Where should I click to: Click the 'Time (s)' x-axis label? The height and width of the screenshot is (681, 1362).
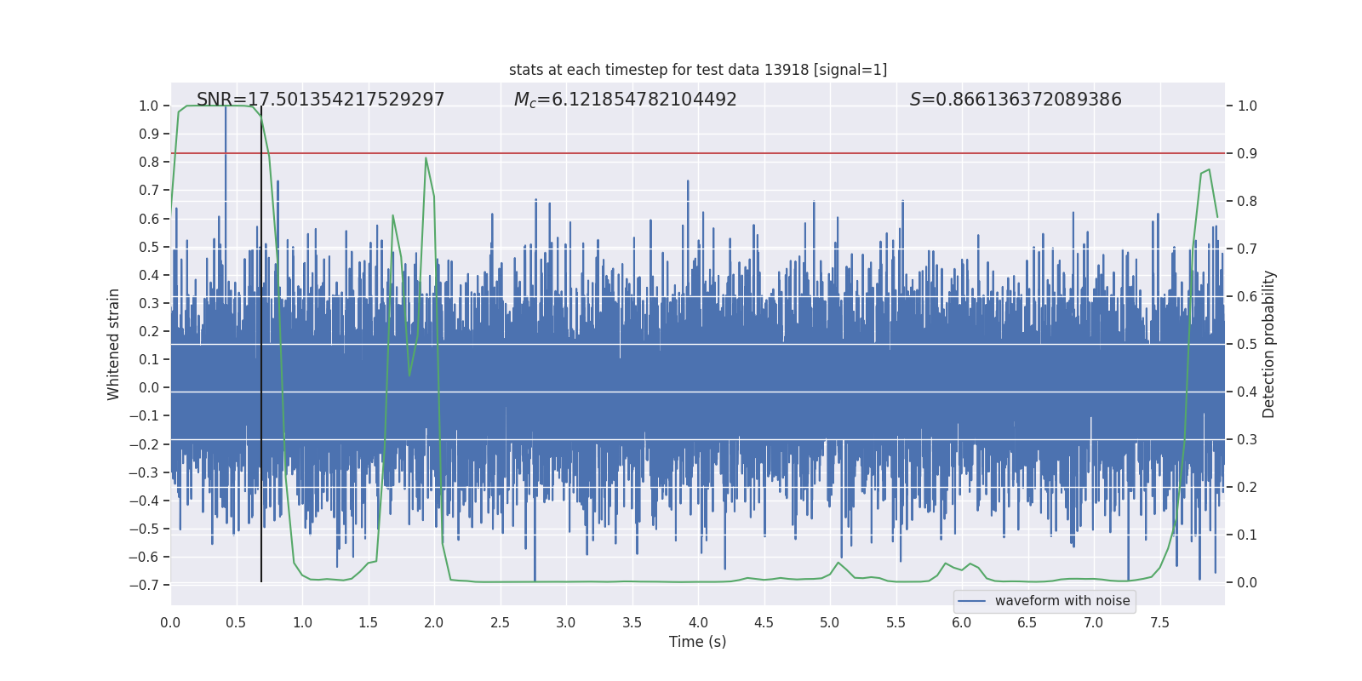click(697, 642)
